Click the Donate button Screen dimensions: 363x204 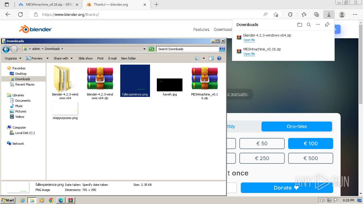point(287,188)
